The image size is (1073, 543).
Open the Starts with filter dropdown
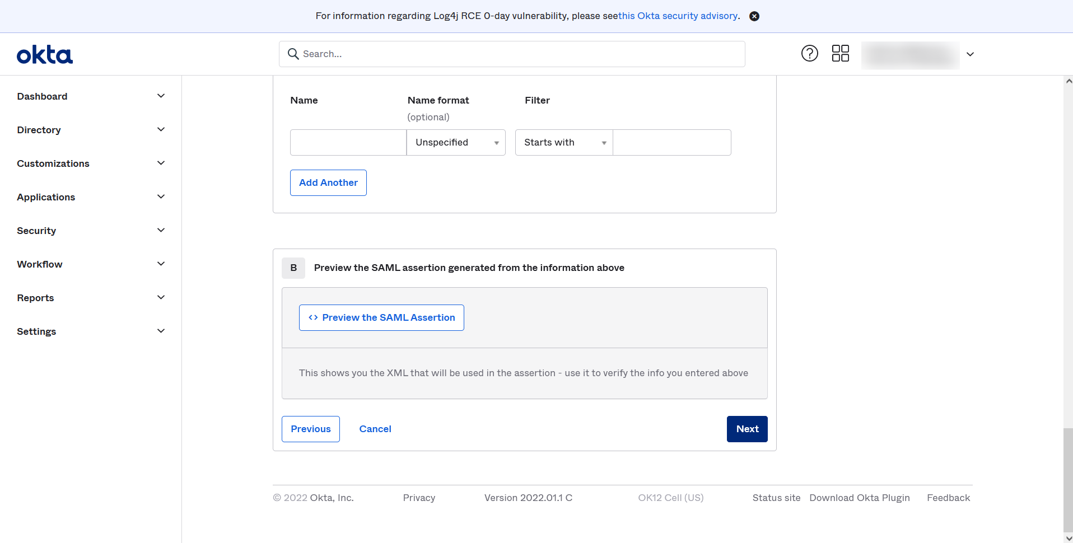click(x=563, y=142)
